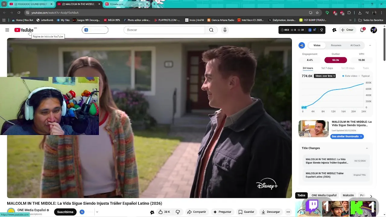Click the Crear button

point(347,30)
